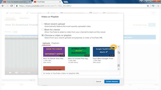Viewport: 161px width, 90px height.
Task: Click the address bar URL
Action: 45,6
